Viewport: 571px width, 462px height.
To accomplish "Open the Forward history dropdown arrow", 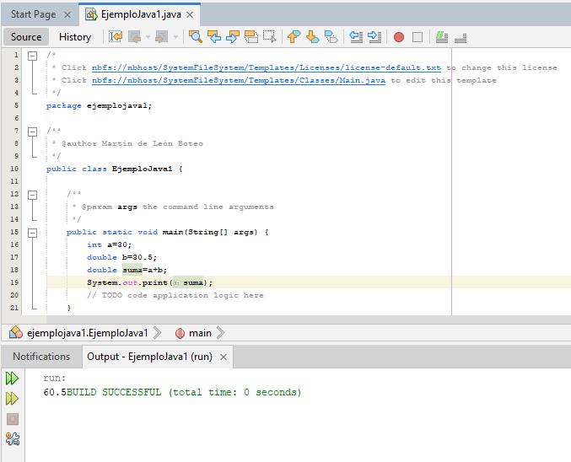I will pyautogui.click(x=175, y=37).
